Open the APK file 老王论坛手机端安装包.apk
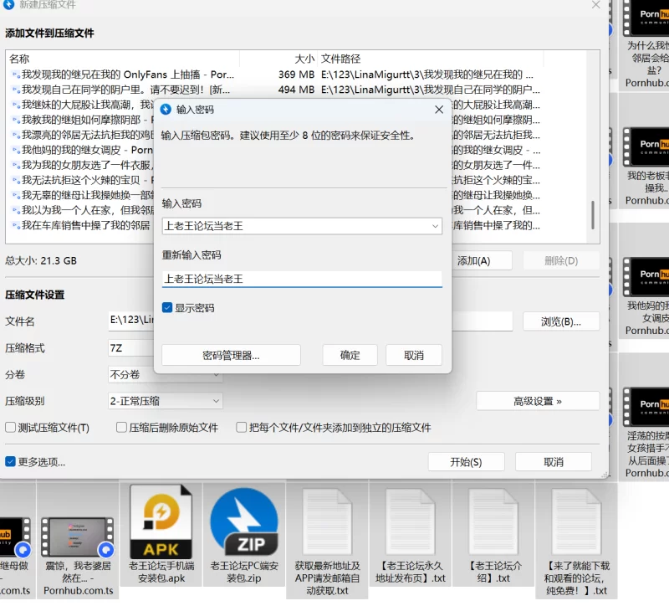This screenshot has height=606, width=669. 161,534
